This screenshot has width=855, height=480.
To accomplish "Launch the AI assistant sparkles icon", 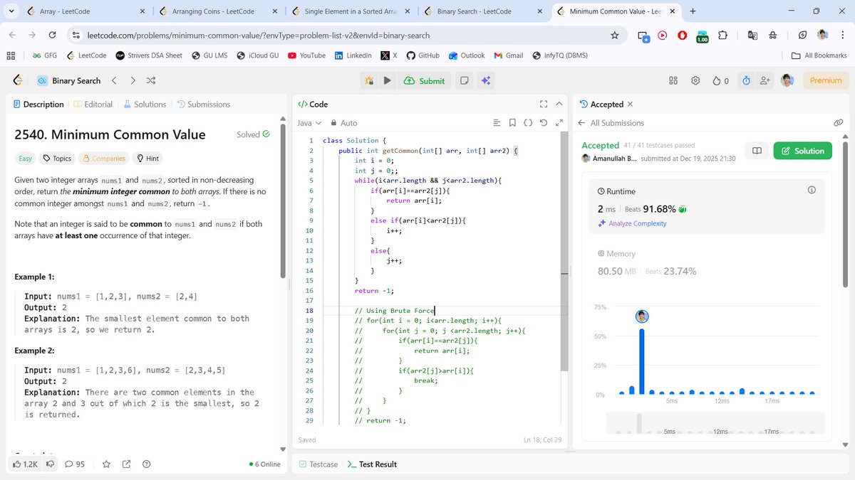I will click(485, 80).
